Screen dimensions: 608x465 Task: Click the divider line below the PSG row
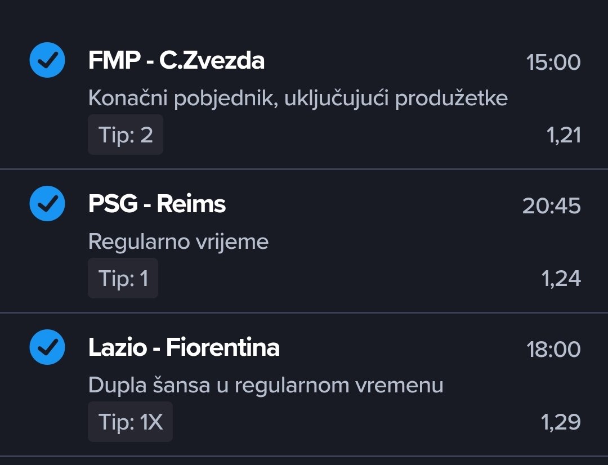[304, 312]
